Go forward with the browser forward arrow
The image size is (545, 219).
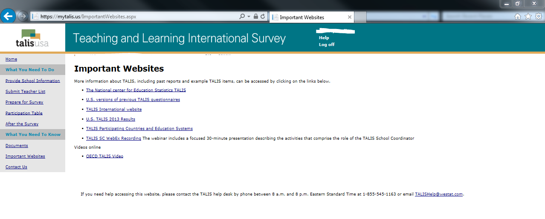click(x=23, y=17)
